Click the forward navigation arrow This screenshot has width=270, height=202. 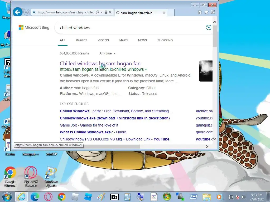pyautogui.click(x=27, y=12)
